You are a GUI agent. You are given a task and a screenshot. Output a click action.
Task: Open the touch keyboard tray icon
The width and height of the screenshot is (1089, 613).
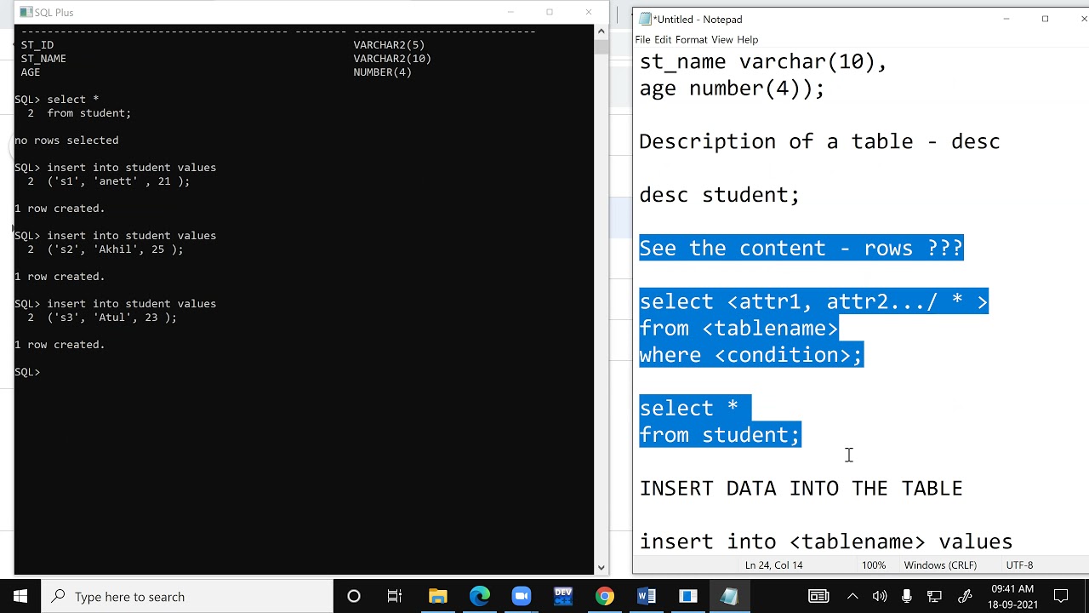tap(818, 596)
